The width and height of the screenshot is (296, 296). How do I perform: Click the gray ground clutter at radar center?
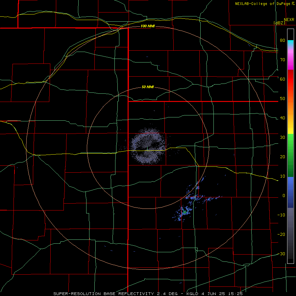pos(148,146)
